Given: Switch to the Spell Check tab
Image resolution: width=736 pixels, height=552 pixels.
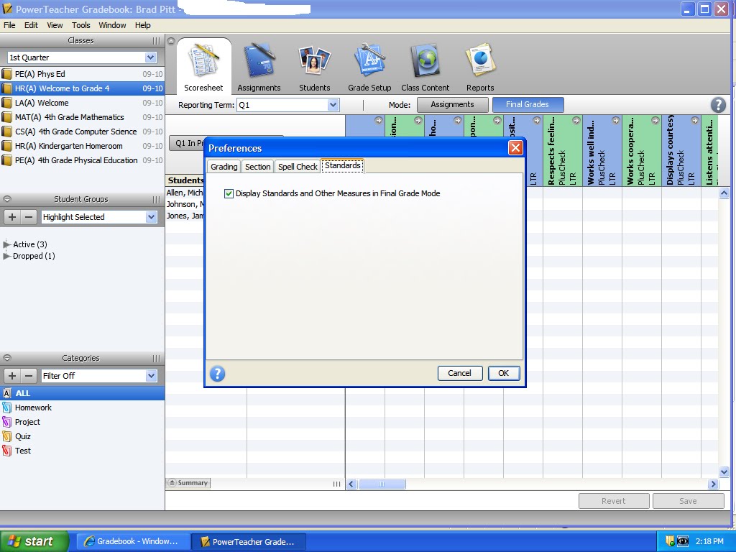Looking at the screenshot, I should tap(298, 167).
